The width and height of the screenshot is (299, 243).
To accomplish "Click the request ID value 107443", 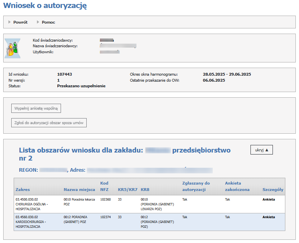I will 65,74.
